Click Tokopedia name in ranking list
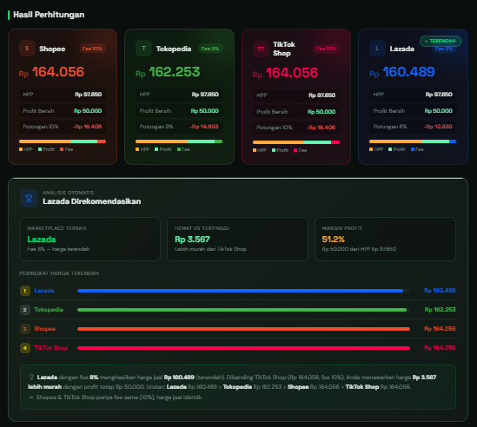The image size is (477, 427). click(49, 310)
